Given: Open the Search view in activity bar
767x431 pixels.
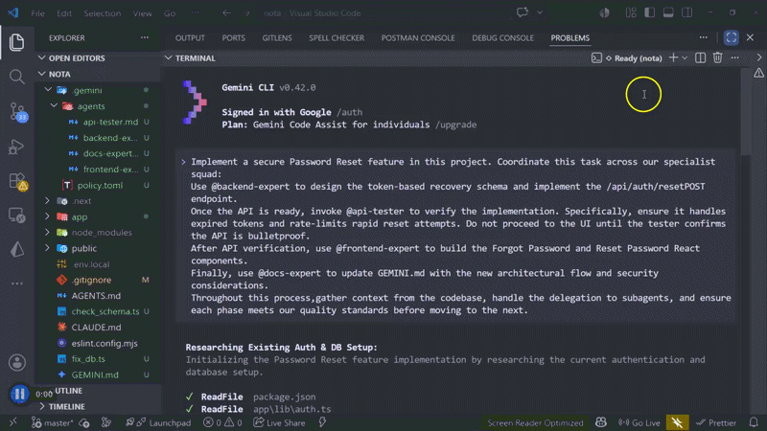Looking at the screenshot, I should 16,77.
